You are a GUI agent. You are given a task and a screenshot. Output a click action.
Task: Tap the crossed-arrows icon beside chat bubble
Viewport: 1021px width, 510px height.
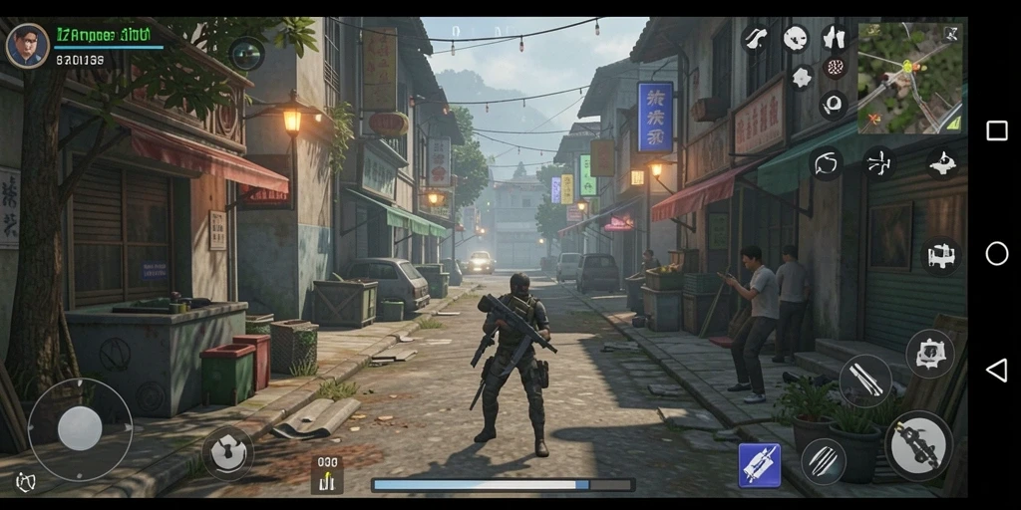click(879, 162)
